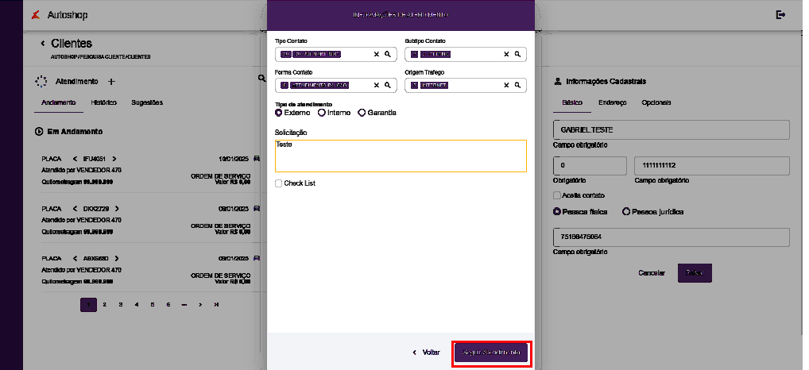This screenshot has width=809, height=370.
Task: Go back using arrow beside Clientes
Action: point(43,44)
